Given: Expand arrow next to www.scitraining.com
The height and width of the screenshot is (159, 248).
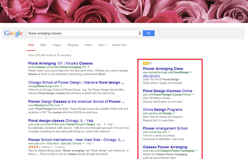Looking at the screenshot, I should (169, 132).
